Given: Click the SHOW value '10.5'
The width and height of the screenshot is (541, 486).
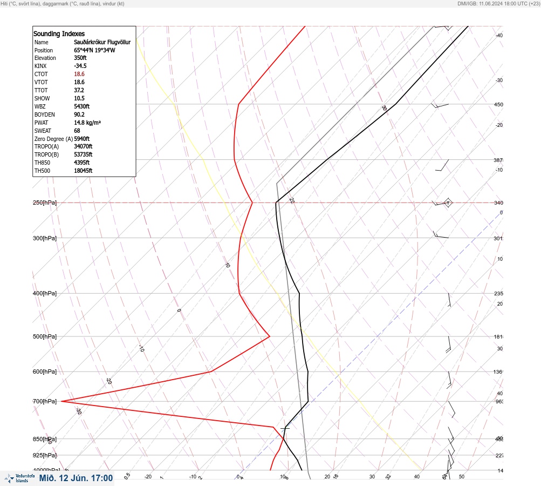Looking at the screenshot, I should coord(79,98).
